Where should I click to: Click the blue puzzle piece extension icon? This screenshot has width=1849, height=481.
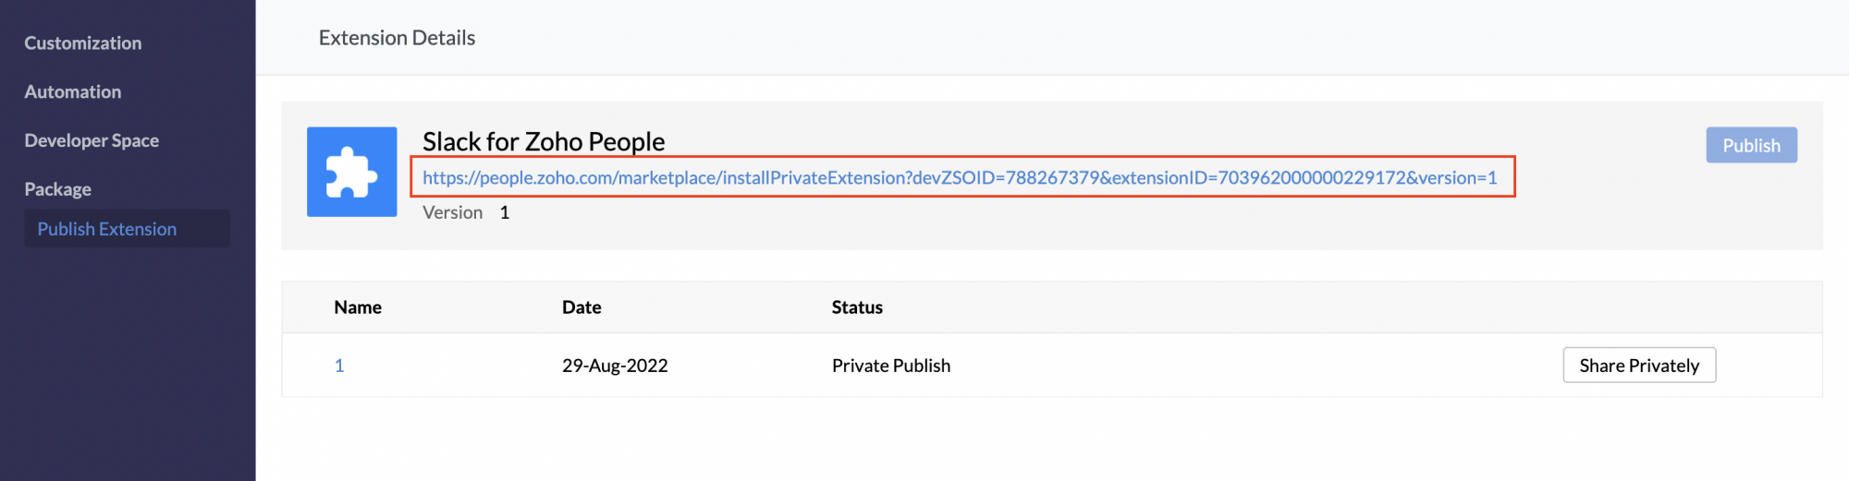coord(351,172)
